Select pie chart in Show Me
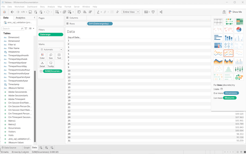This screenshot has height=154, width=246. click(x=239, y=29)
